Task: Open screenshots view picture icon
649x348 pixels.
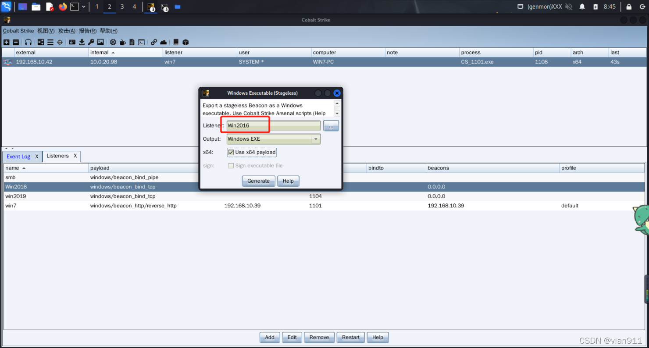Action: (100, 42)
